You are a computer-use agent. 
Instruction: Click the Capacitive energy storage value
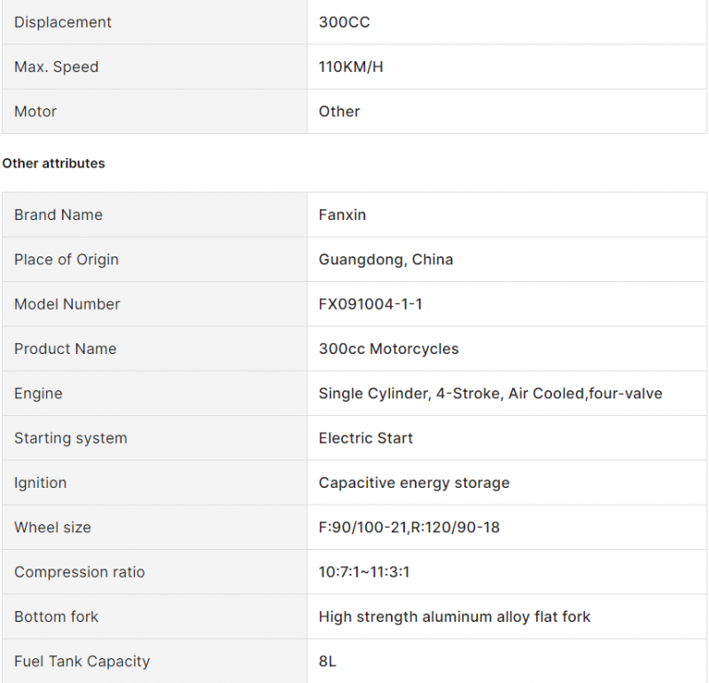pyautogui.click(x=414, y=483)
